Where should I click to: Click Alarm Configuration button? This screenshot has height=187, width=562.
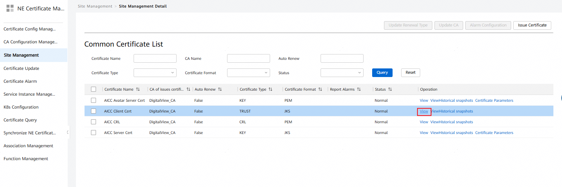[x=488, y=25]
